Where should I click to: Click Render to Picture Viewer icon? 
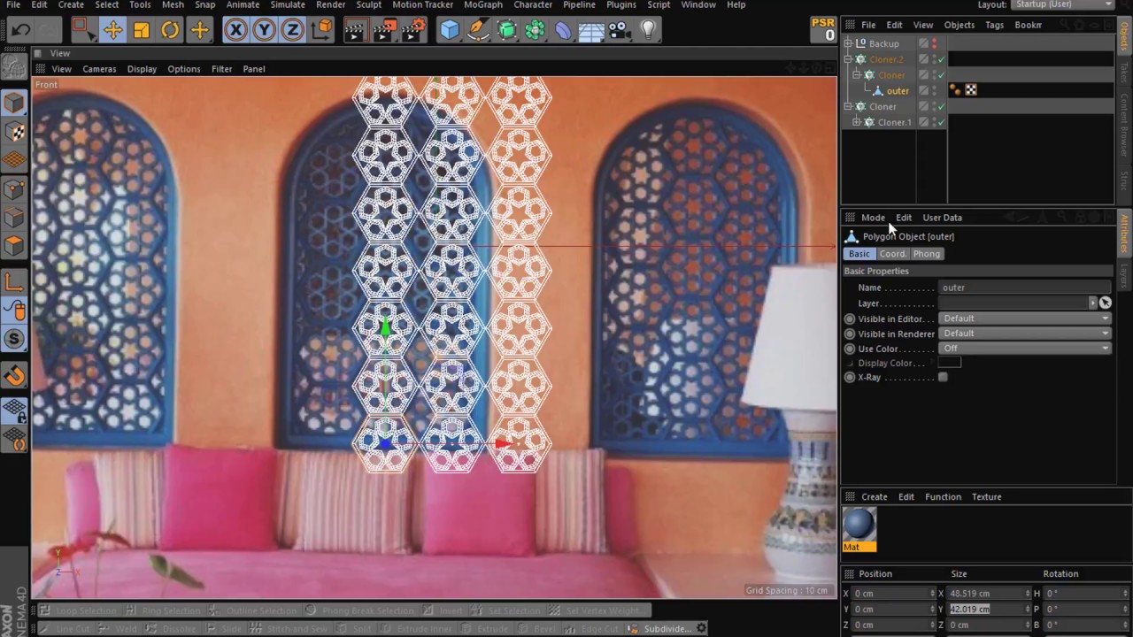pos(384,30)
